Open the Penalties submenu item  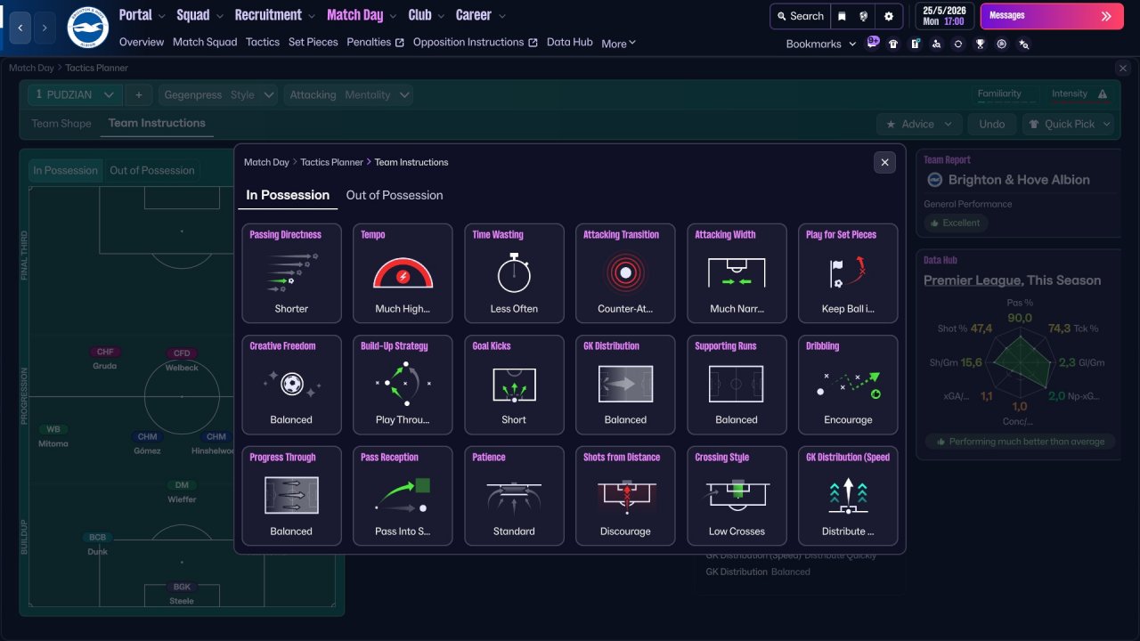375,42
